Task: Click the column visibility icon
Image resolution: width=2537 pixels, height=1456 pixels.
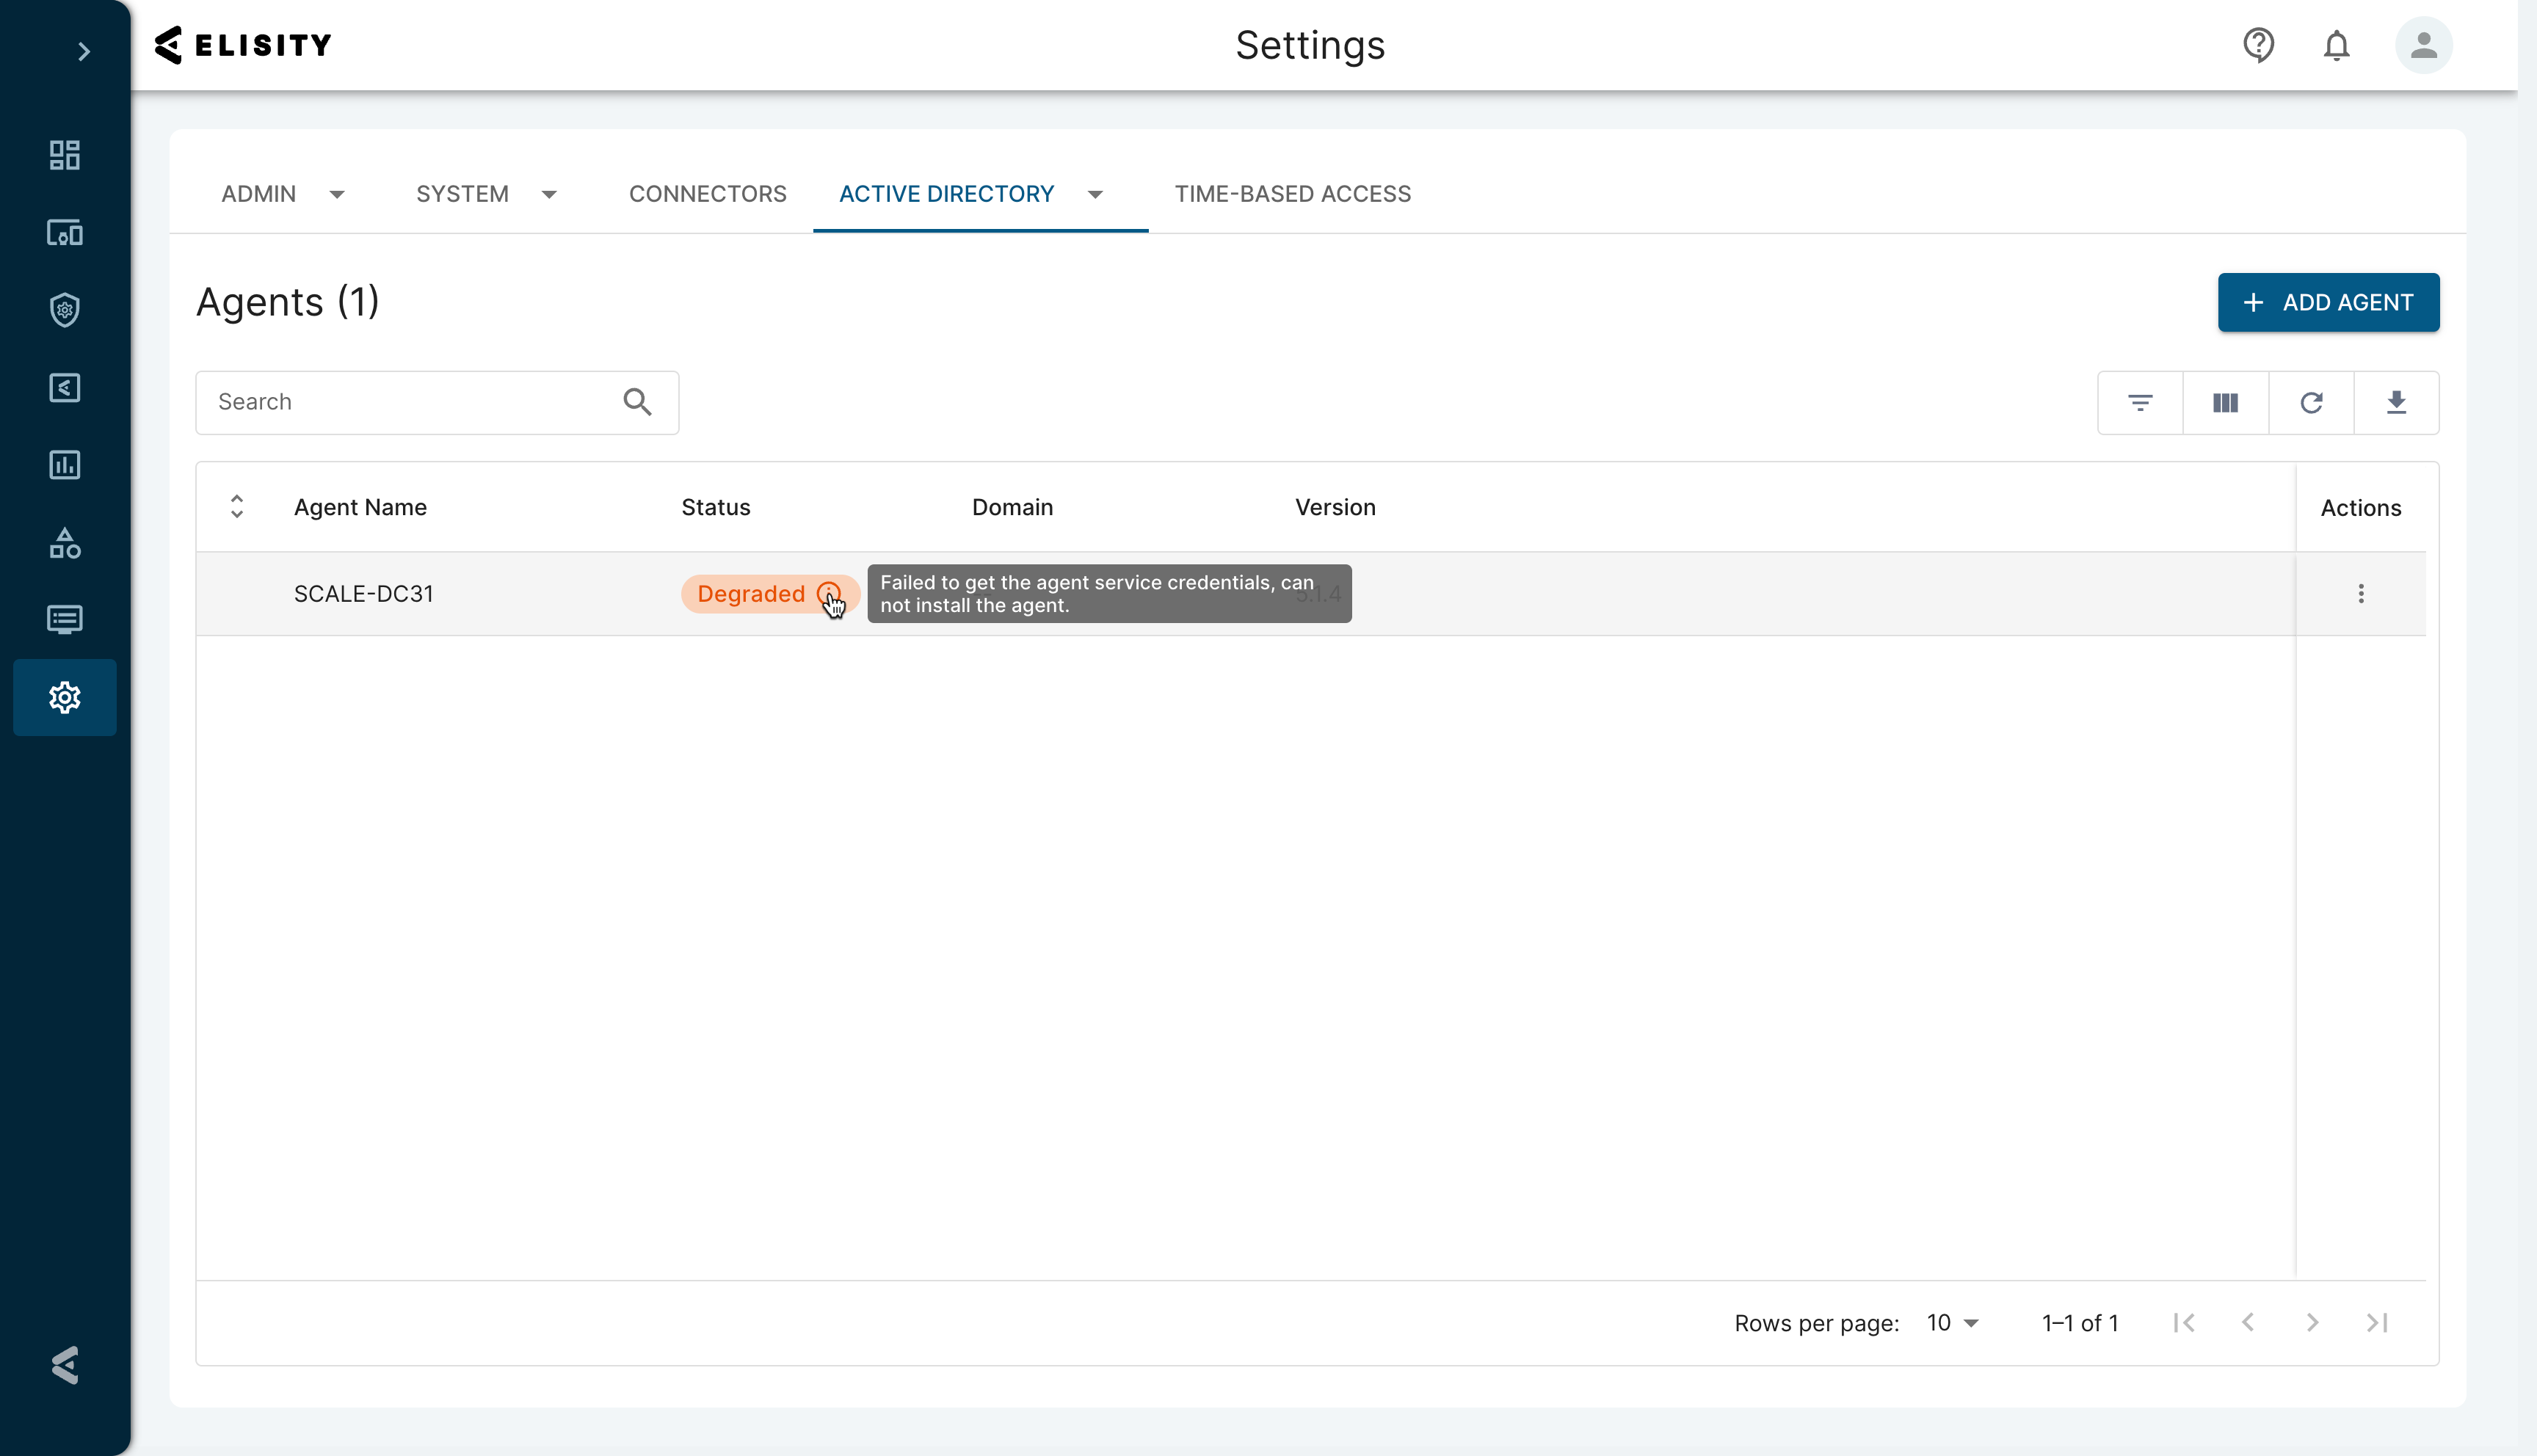Action: pos(2225,402)
